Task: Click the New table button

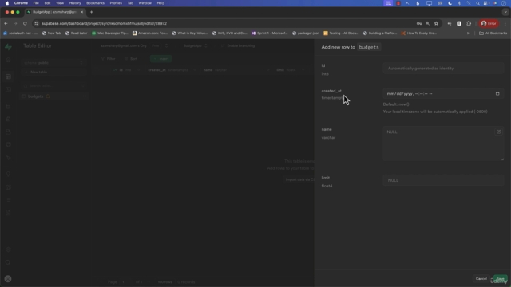Action: pos(53,72)
